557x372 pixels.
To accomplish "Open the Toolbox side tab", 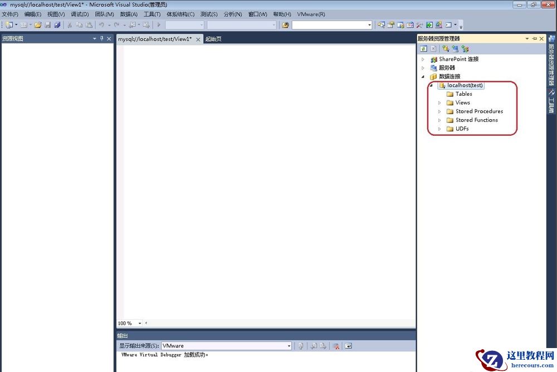I will 551,101.
